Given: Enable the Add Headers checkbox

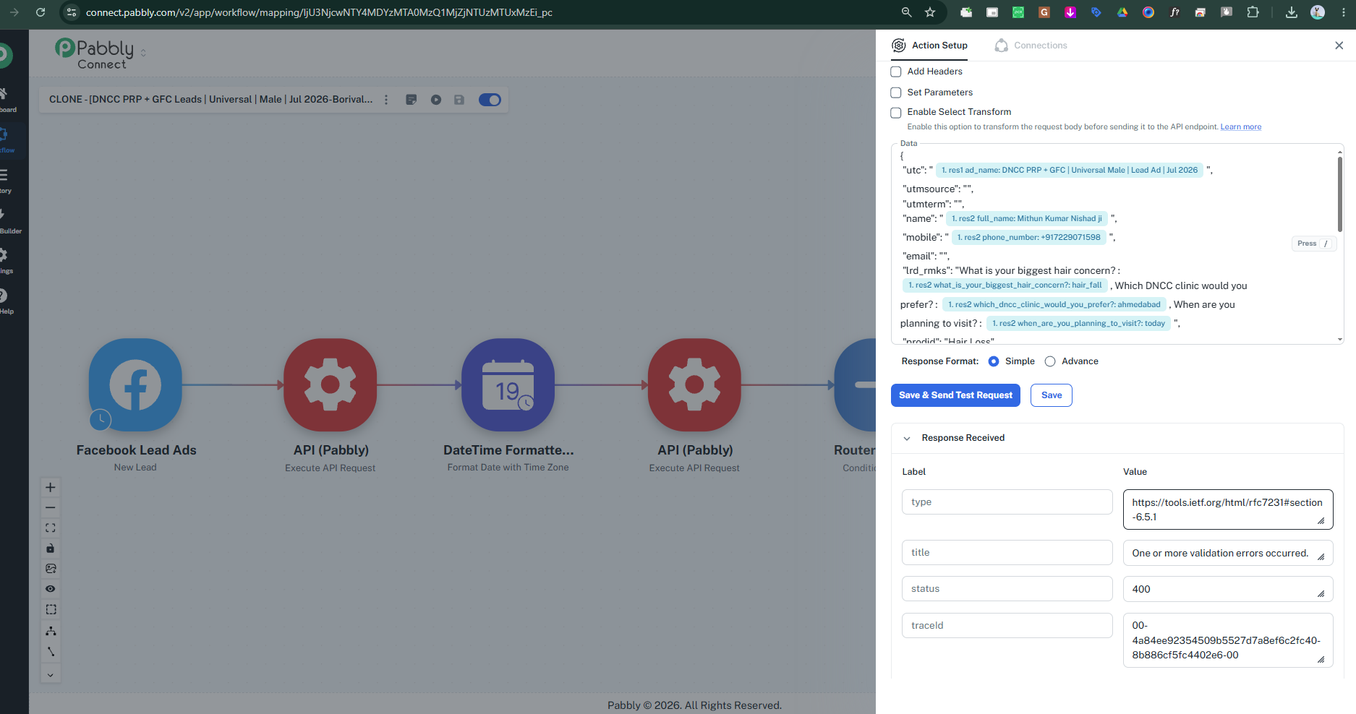Looking at the screenshot, I should (896, 72).
